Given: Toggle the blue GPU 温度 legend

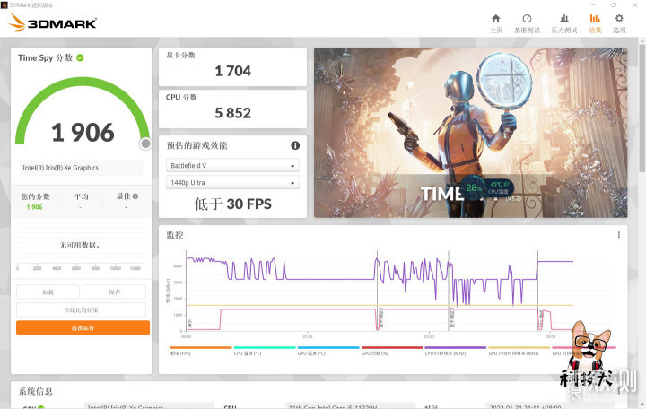Looking at the screenshot, I should (328, 351).
